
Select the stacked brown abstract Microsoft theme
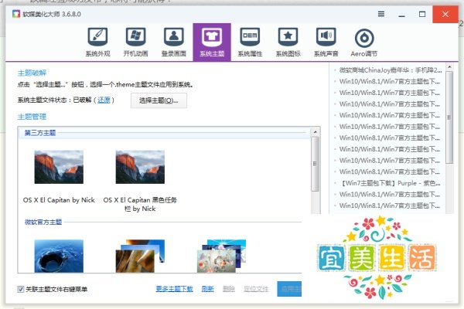[x=140, y=256]
